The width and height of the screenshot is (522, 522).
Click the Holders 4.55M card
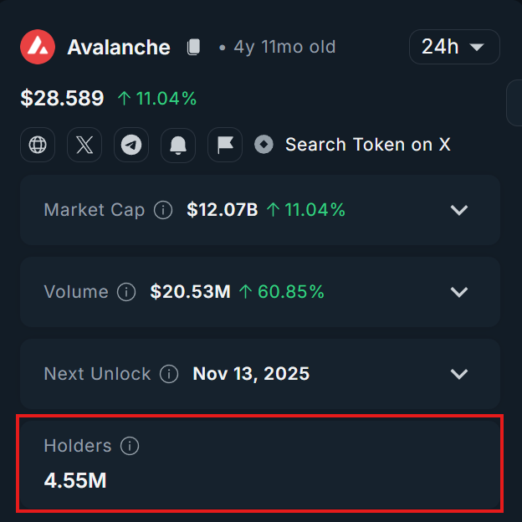pyautogui.click(x=260, y=464)
